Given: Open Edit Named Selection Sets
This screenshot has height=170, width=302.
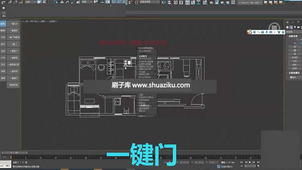Looking at the screenshot, I should pos(137,2).
